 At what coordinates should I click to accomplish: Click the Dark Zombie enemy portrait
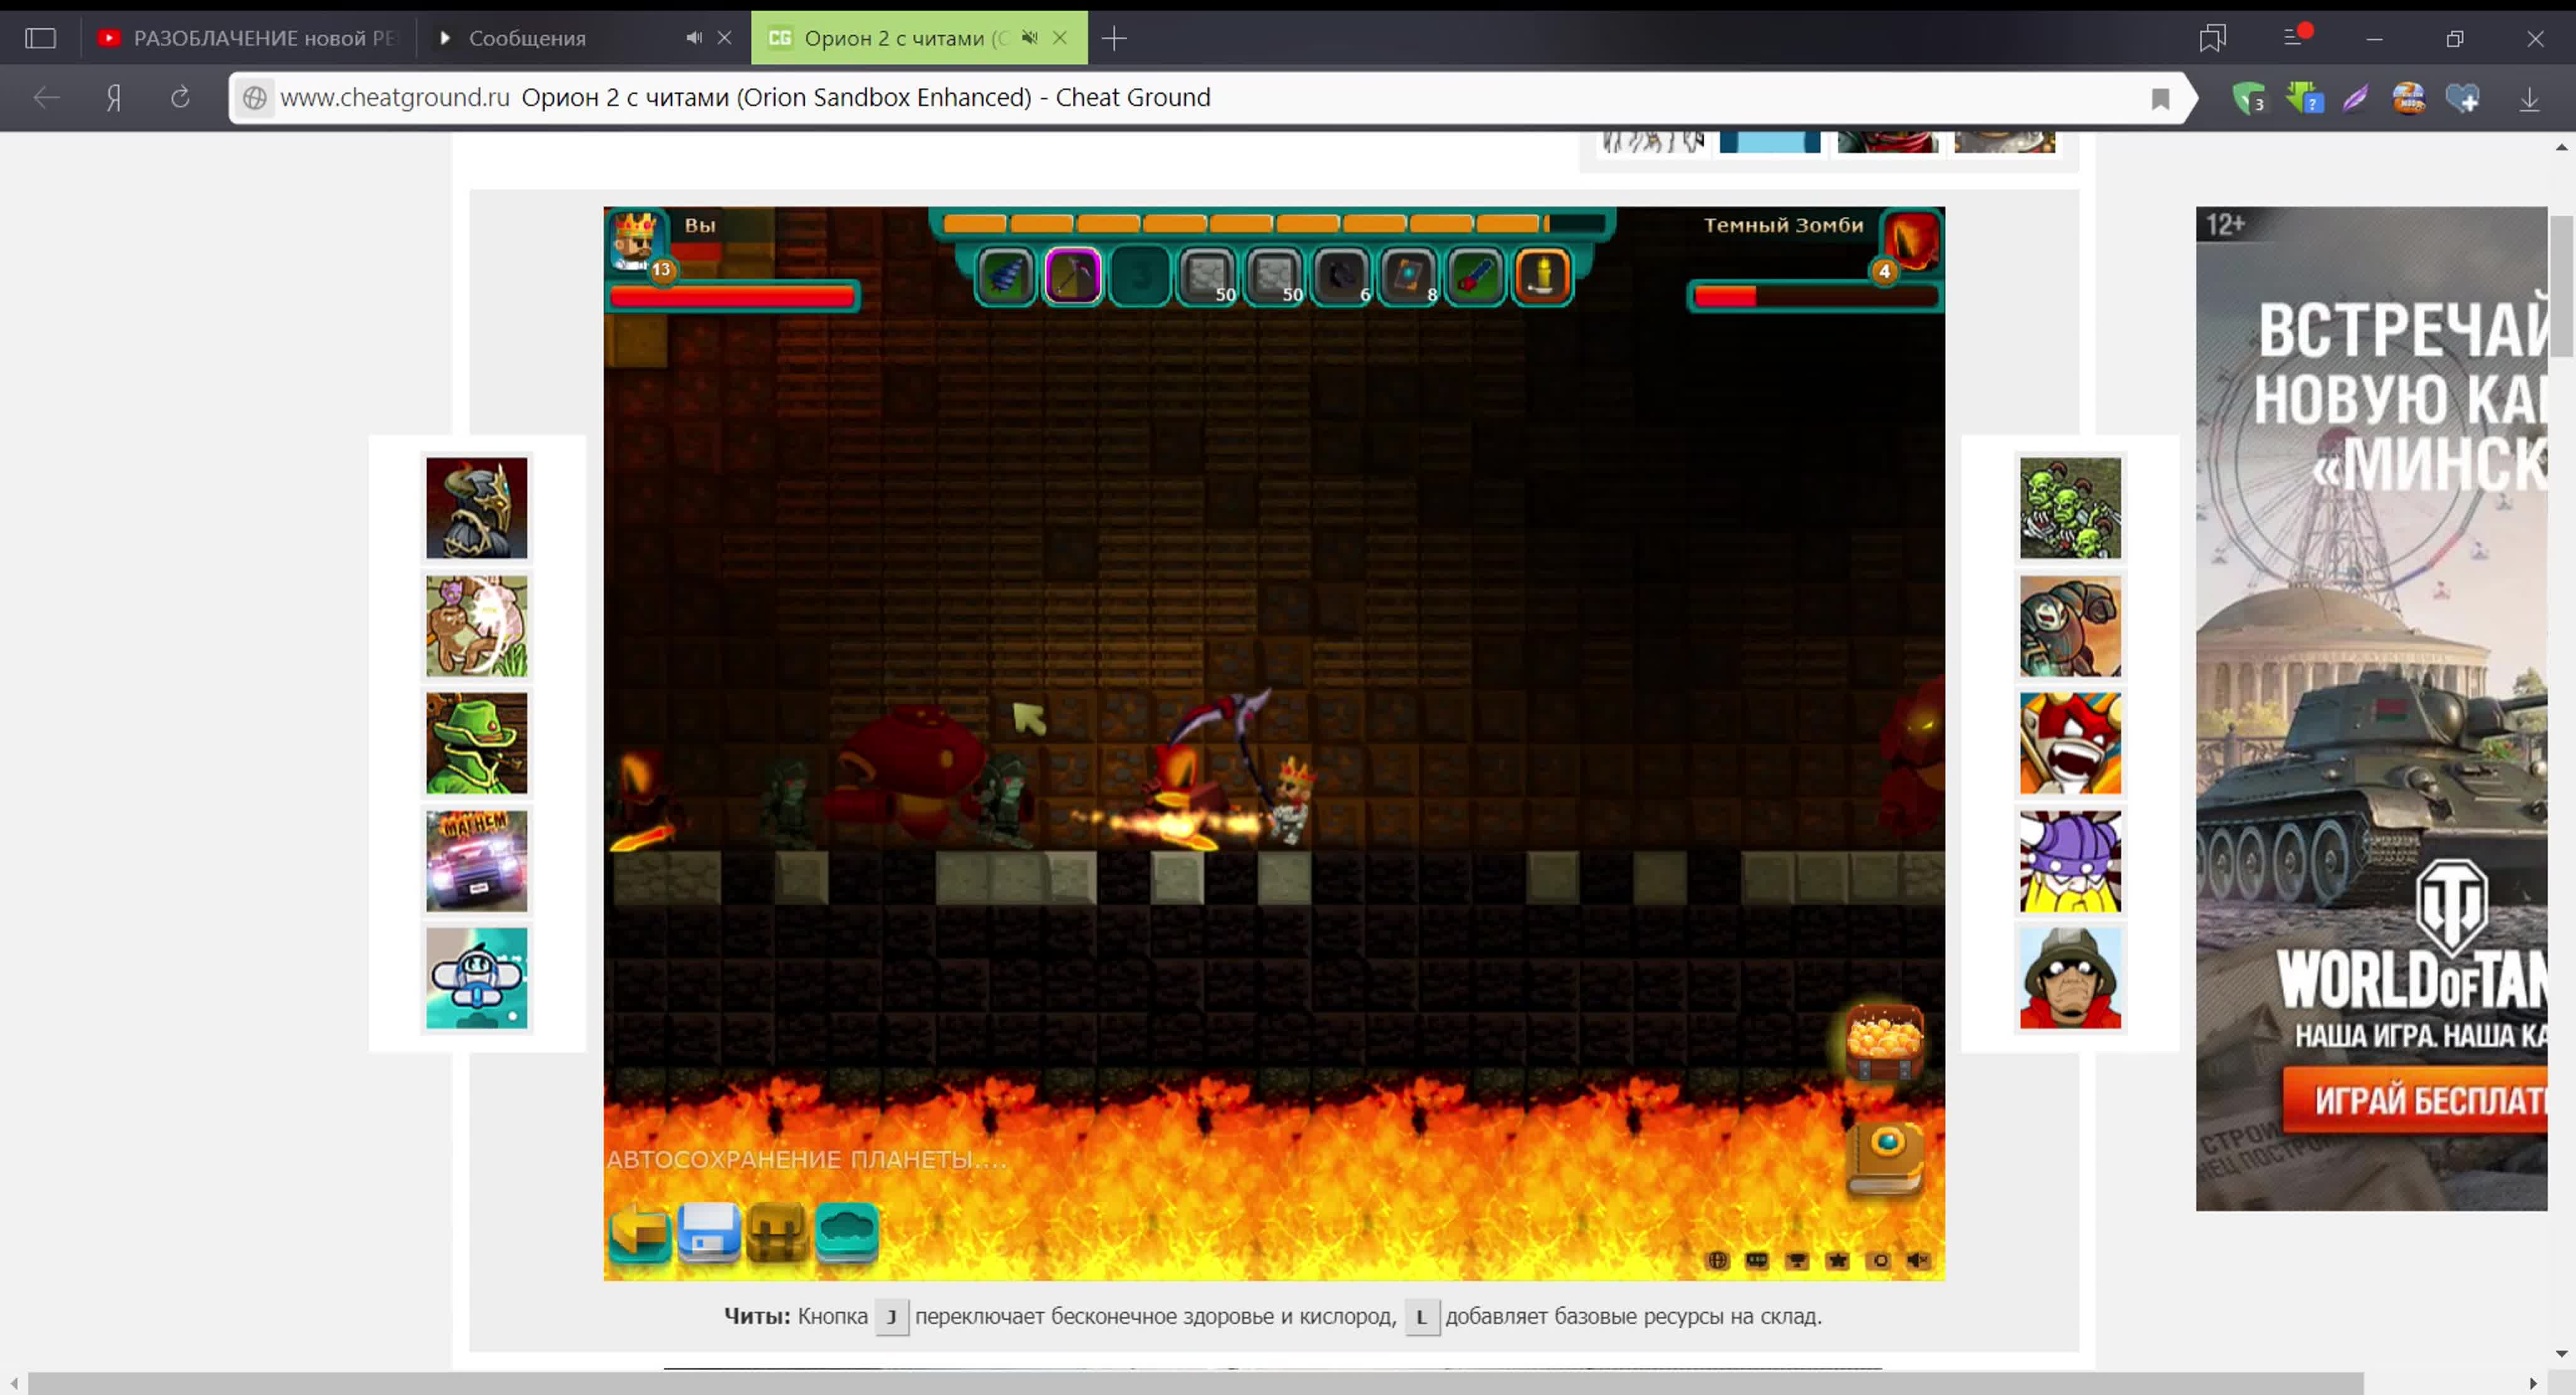pyautogui.click(x=1911, y=240)
